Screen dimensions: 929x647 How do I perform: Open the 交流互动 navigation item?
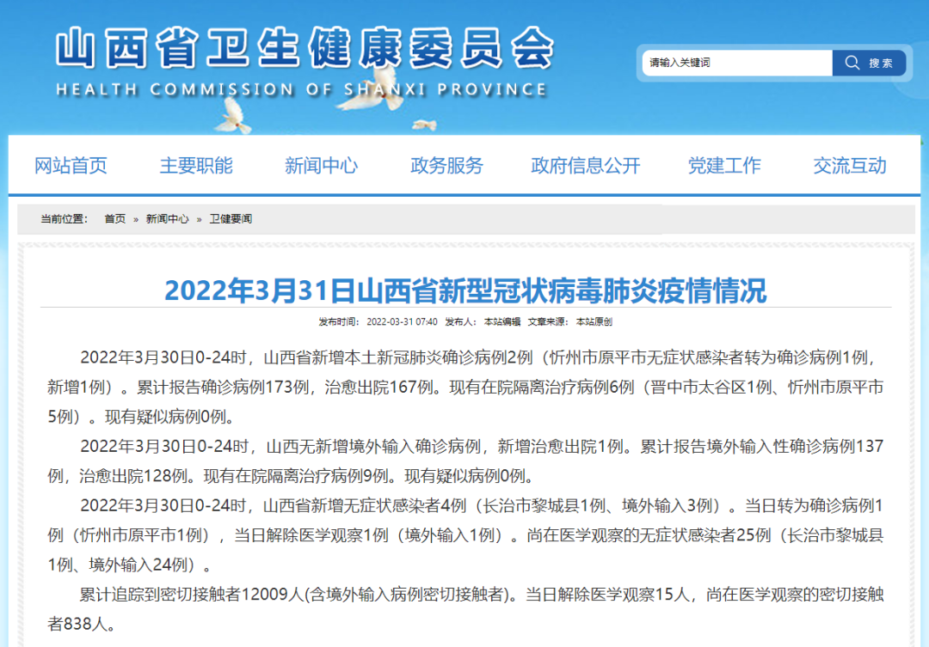pos(850,165)
